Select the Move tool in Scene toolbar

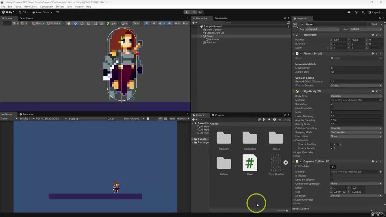(75, 23)
